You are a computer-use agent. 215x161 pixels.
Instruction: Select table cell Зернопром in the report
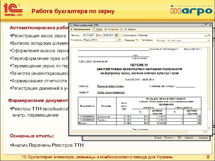point(106,117)
